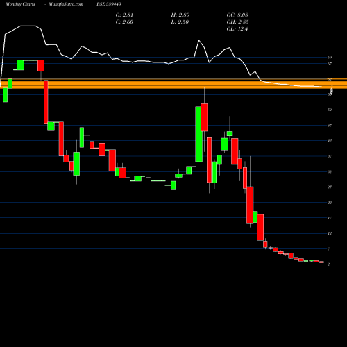Click the close value 'C: 2.60'
Image resolution: width=347 pixels, height=347 pixels.
pos(124,22)
